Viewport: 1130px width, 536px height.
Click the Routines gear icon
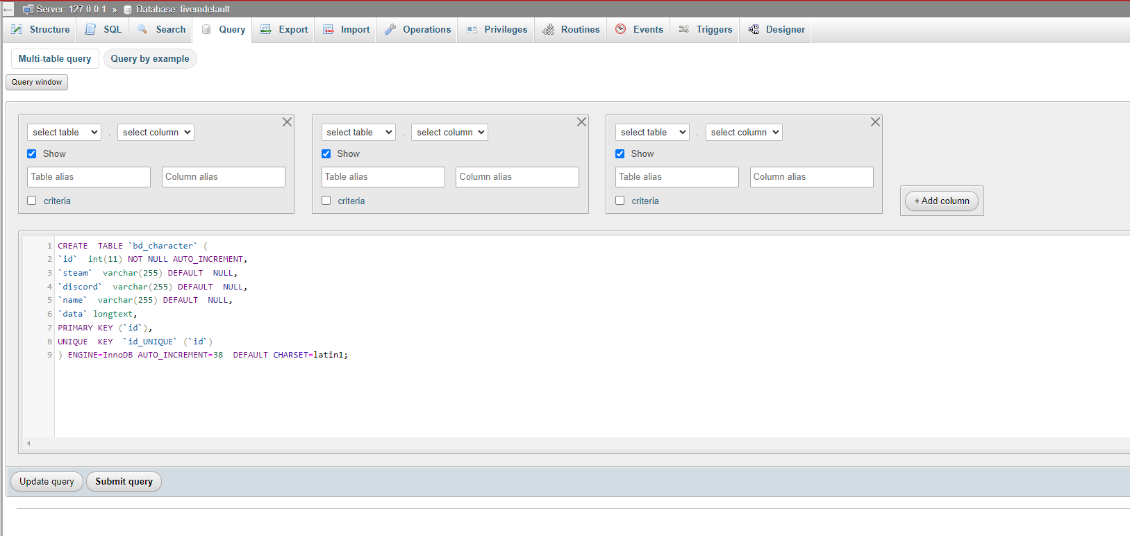pyautogui.click(x=548, y=29)
